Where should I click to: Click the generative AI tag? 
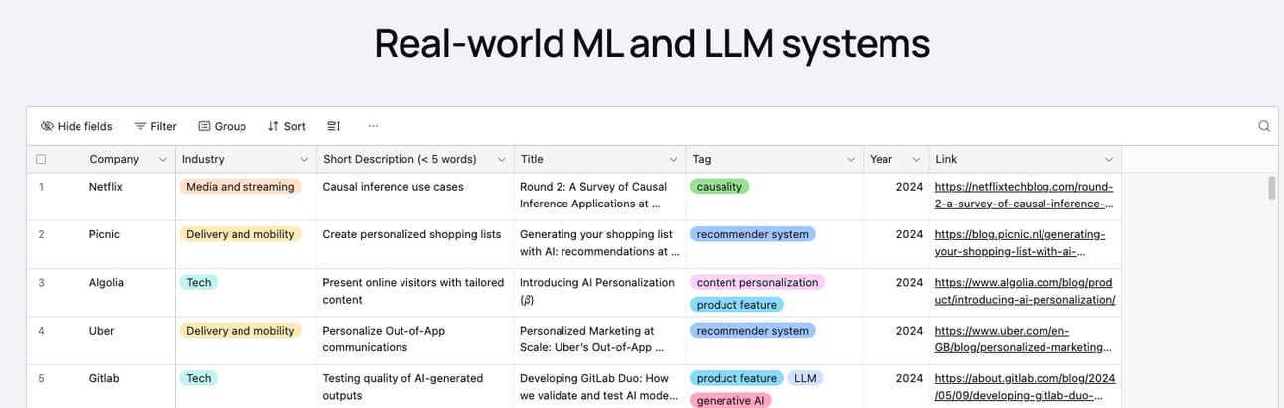(730, 400)
